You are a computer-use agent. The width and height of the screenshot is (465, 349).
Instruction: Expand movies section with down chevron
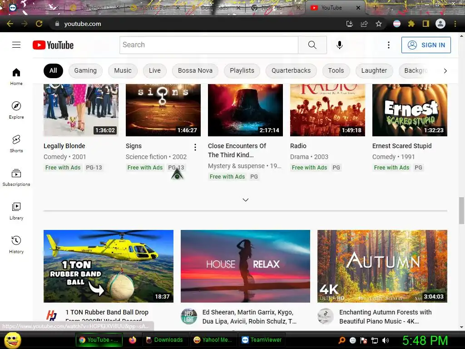246,200
